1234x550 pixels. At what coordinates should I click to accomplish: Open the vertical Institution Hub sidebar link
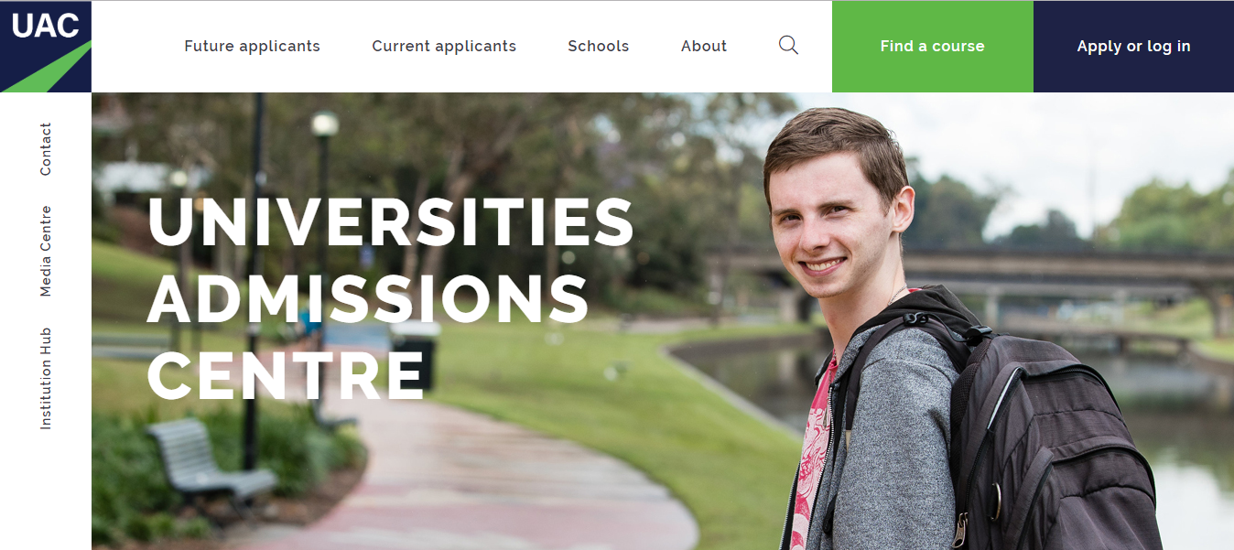(x=46, y=378)
